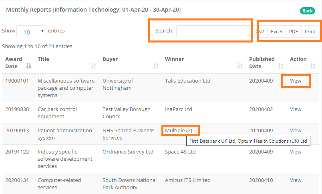Image resolution: width=322 pixels, height=194 pixels.
Task: Print the monthly report table
Action: coord(310,32)
